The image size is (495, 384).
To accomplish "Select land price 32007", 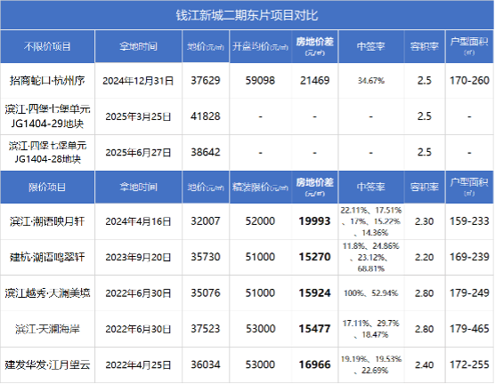I will point(206,221).
